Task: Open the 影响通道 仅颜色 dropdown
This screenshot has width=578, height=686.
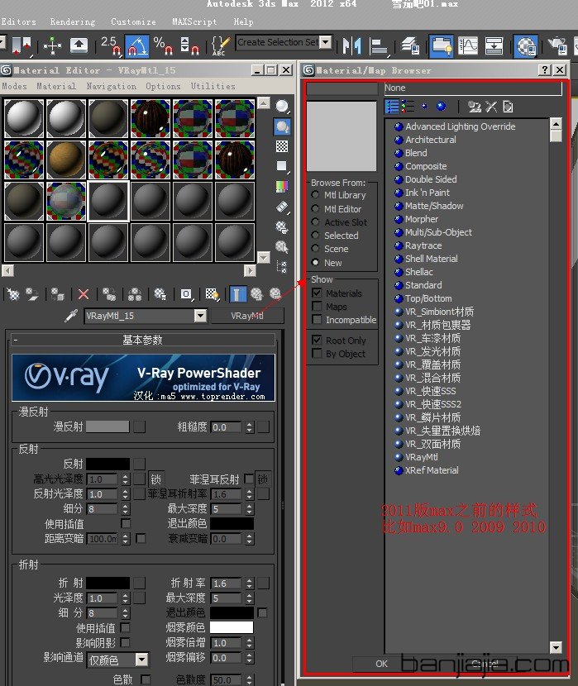Action: (141, 660)
